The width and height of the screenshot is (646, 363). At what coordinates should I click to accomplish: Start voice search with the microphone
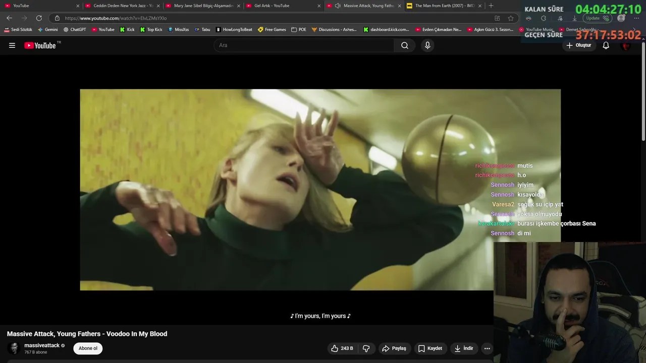point(427,45)
